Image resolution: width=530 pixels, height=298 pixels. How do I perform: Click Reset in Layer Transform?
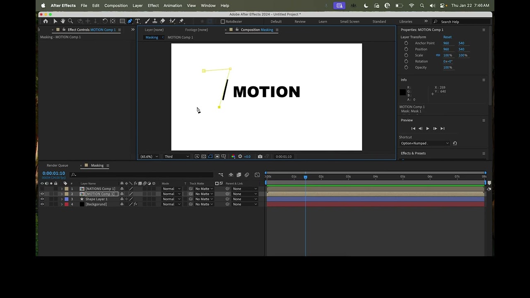point(447,37)
